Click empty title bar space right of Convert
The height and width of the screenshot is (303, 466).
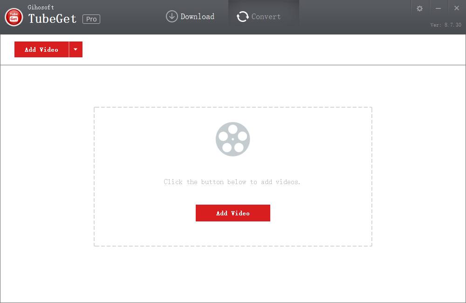354,17
